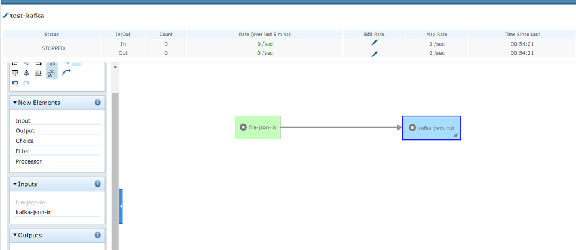Click the Out row Max Rate value

[437, 53]
